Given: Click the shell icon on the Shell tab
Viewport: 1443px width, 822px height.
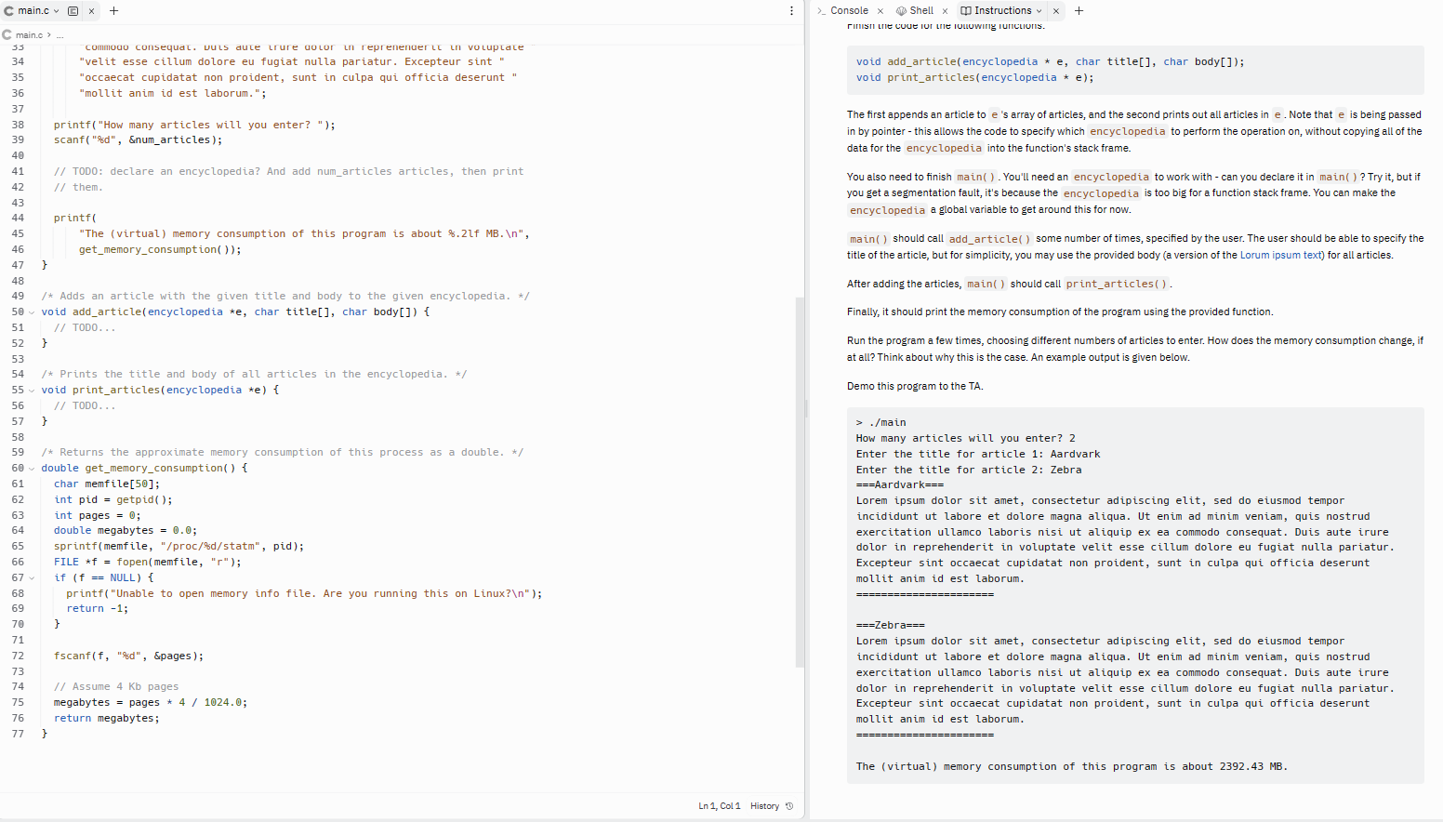Looking at the screenshot, I should [x=900, y=10].
